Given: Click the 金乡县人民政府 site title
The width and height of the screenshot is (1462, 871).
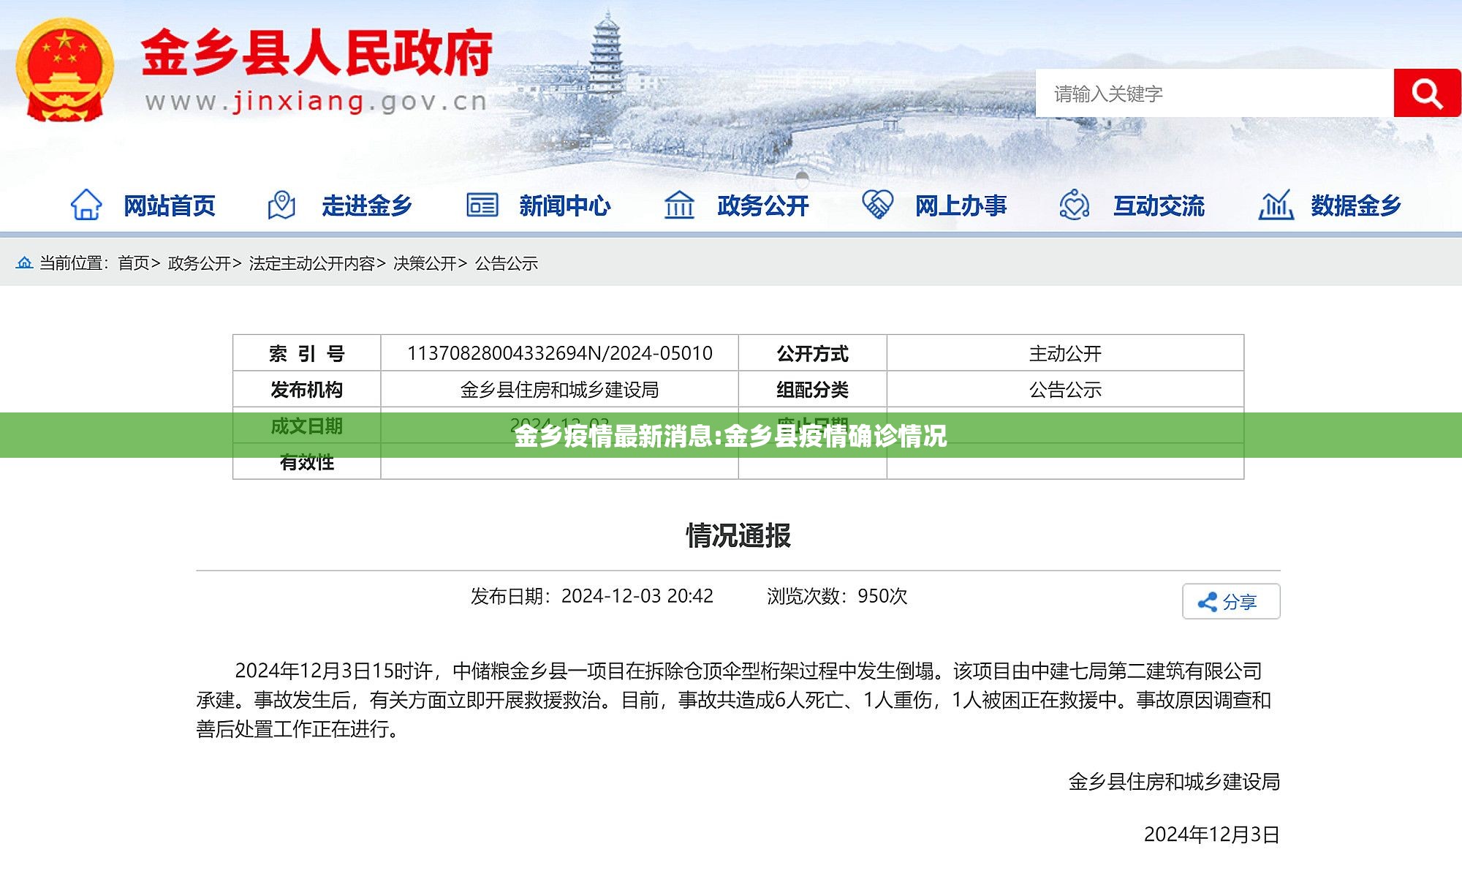Looking at the screenshot, I should pyautogui.click(x=317, y=53).
